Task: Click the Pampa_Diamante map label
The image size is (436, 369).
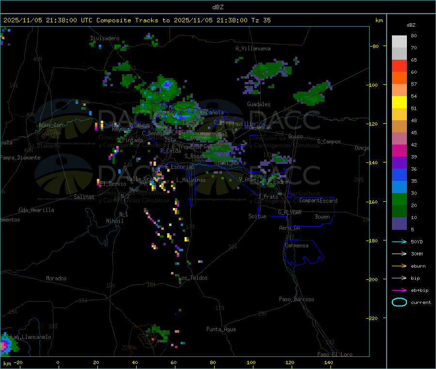Action: click(20, 158)
